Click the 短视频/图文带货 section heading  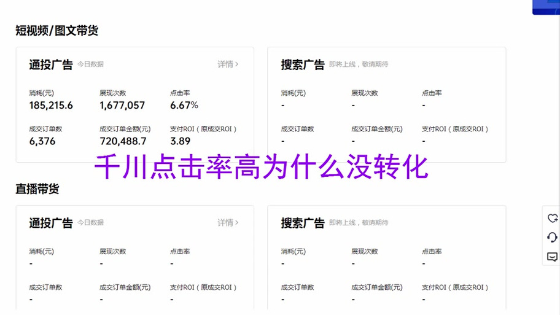coord(56,31)
